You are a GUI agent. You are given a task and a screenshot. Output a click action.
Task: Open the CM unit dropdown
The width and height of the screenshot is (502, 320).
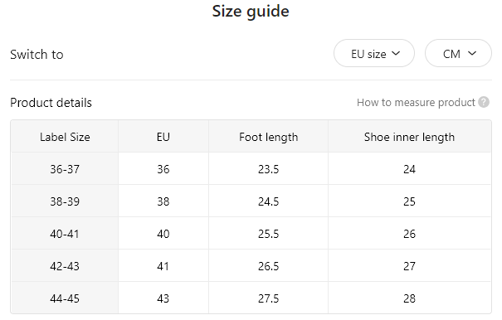tap(458, 53)
